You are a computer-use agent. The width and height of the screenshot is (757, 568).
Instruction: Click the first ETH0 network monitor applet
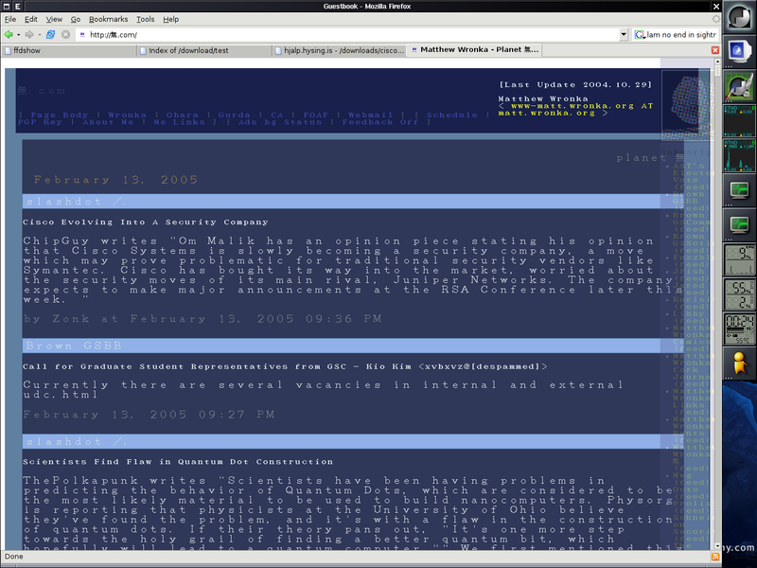point(739,121)
